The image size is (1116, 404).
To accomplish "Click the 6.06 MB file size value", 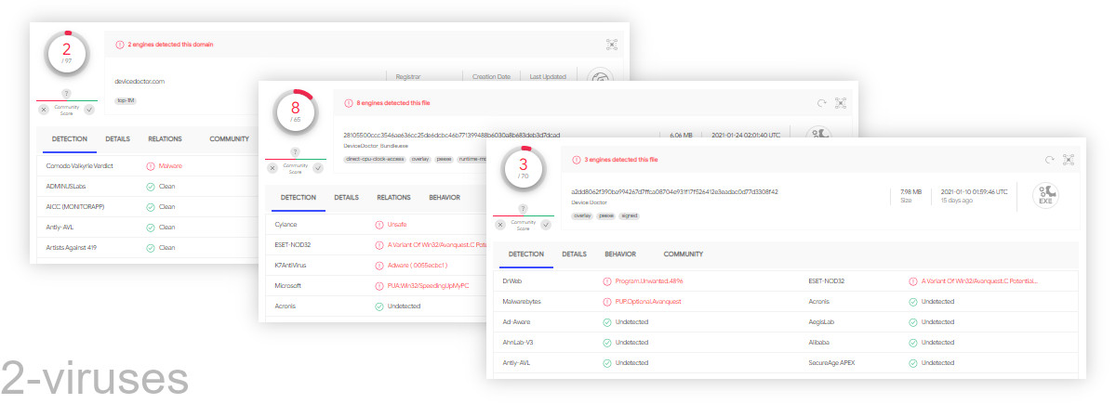I will click(682, 135).
